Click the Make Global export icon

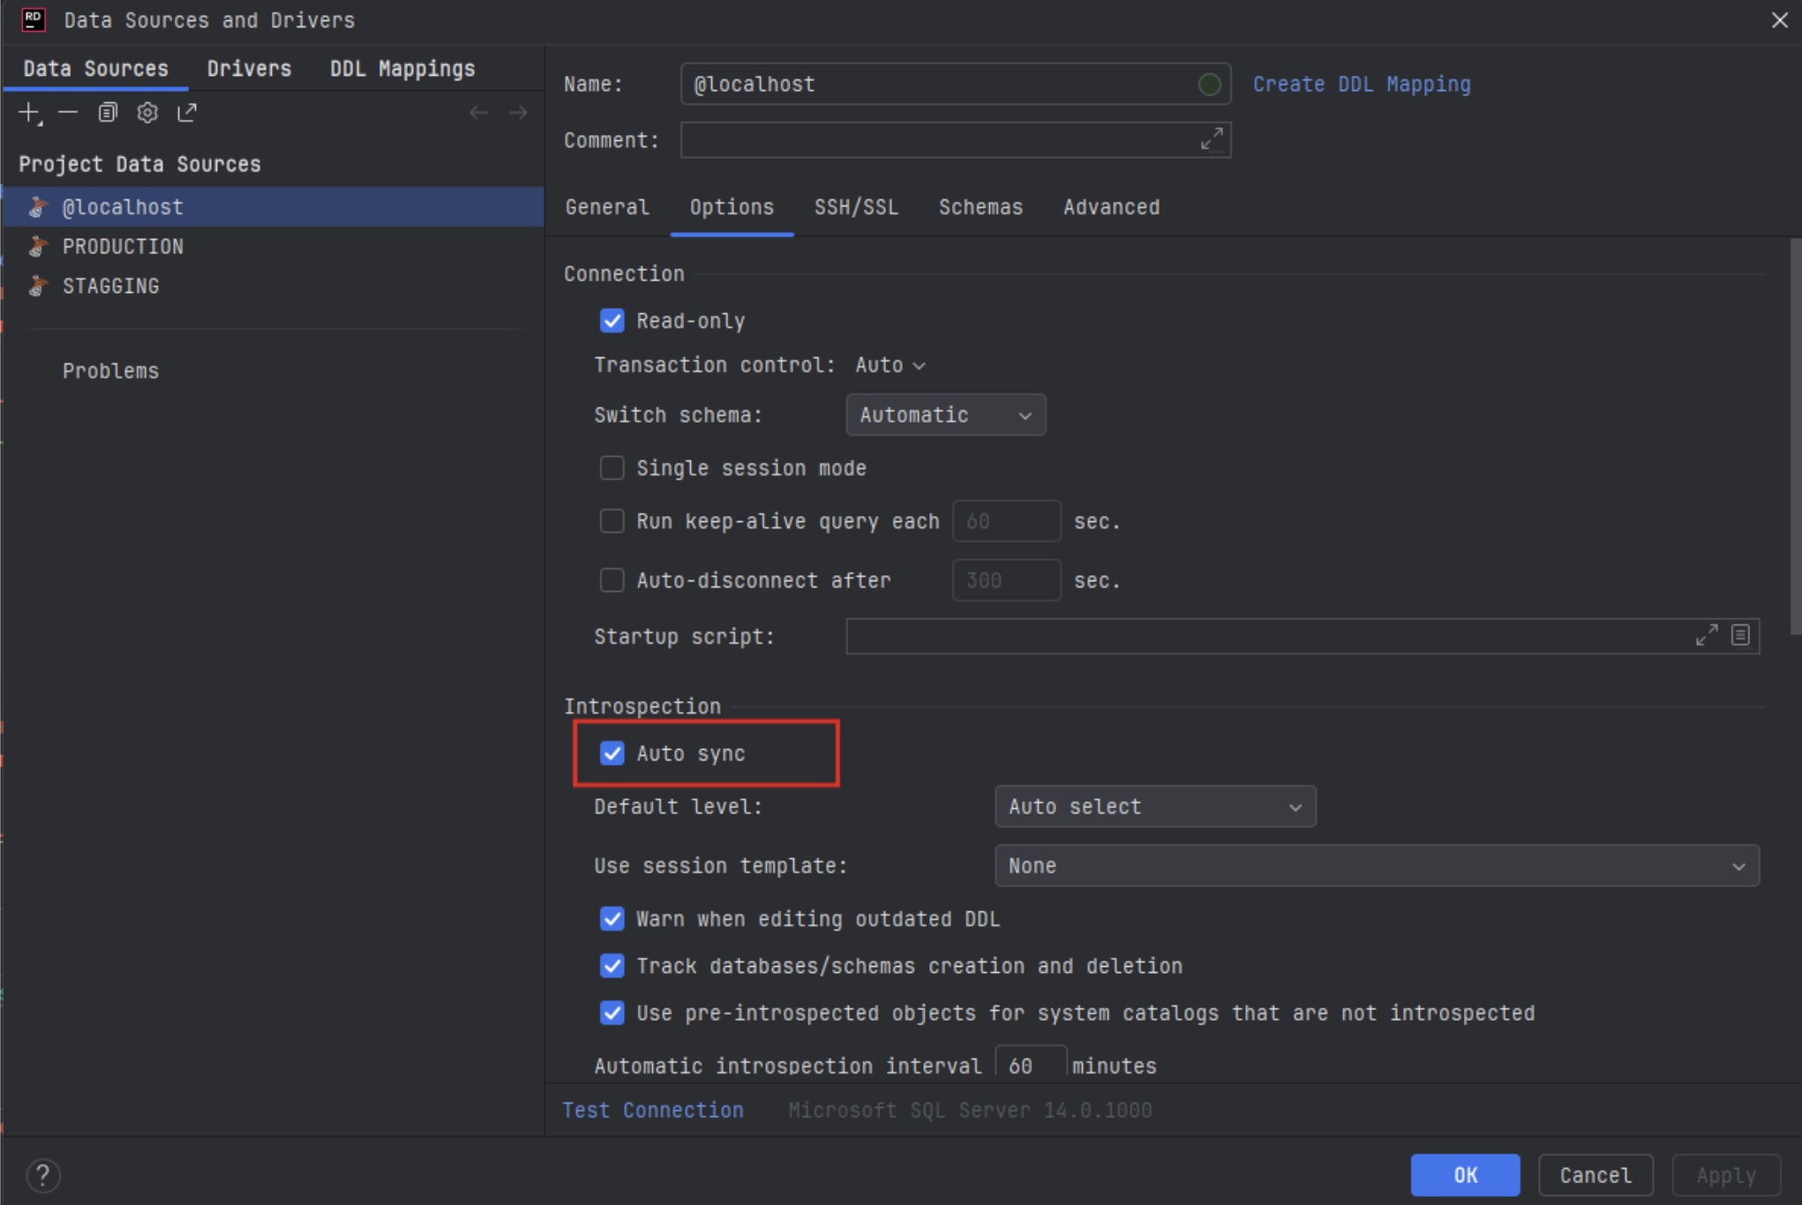pos(187,113)
